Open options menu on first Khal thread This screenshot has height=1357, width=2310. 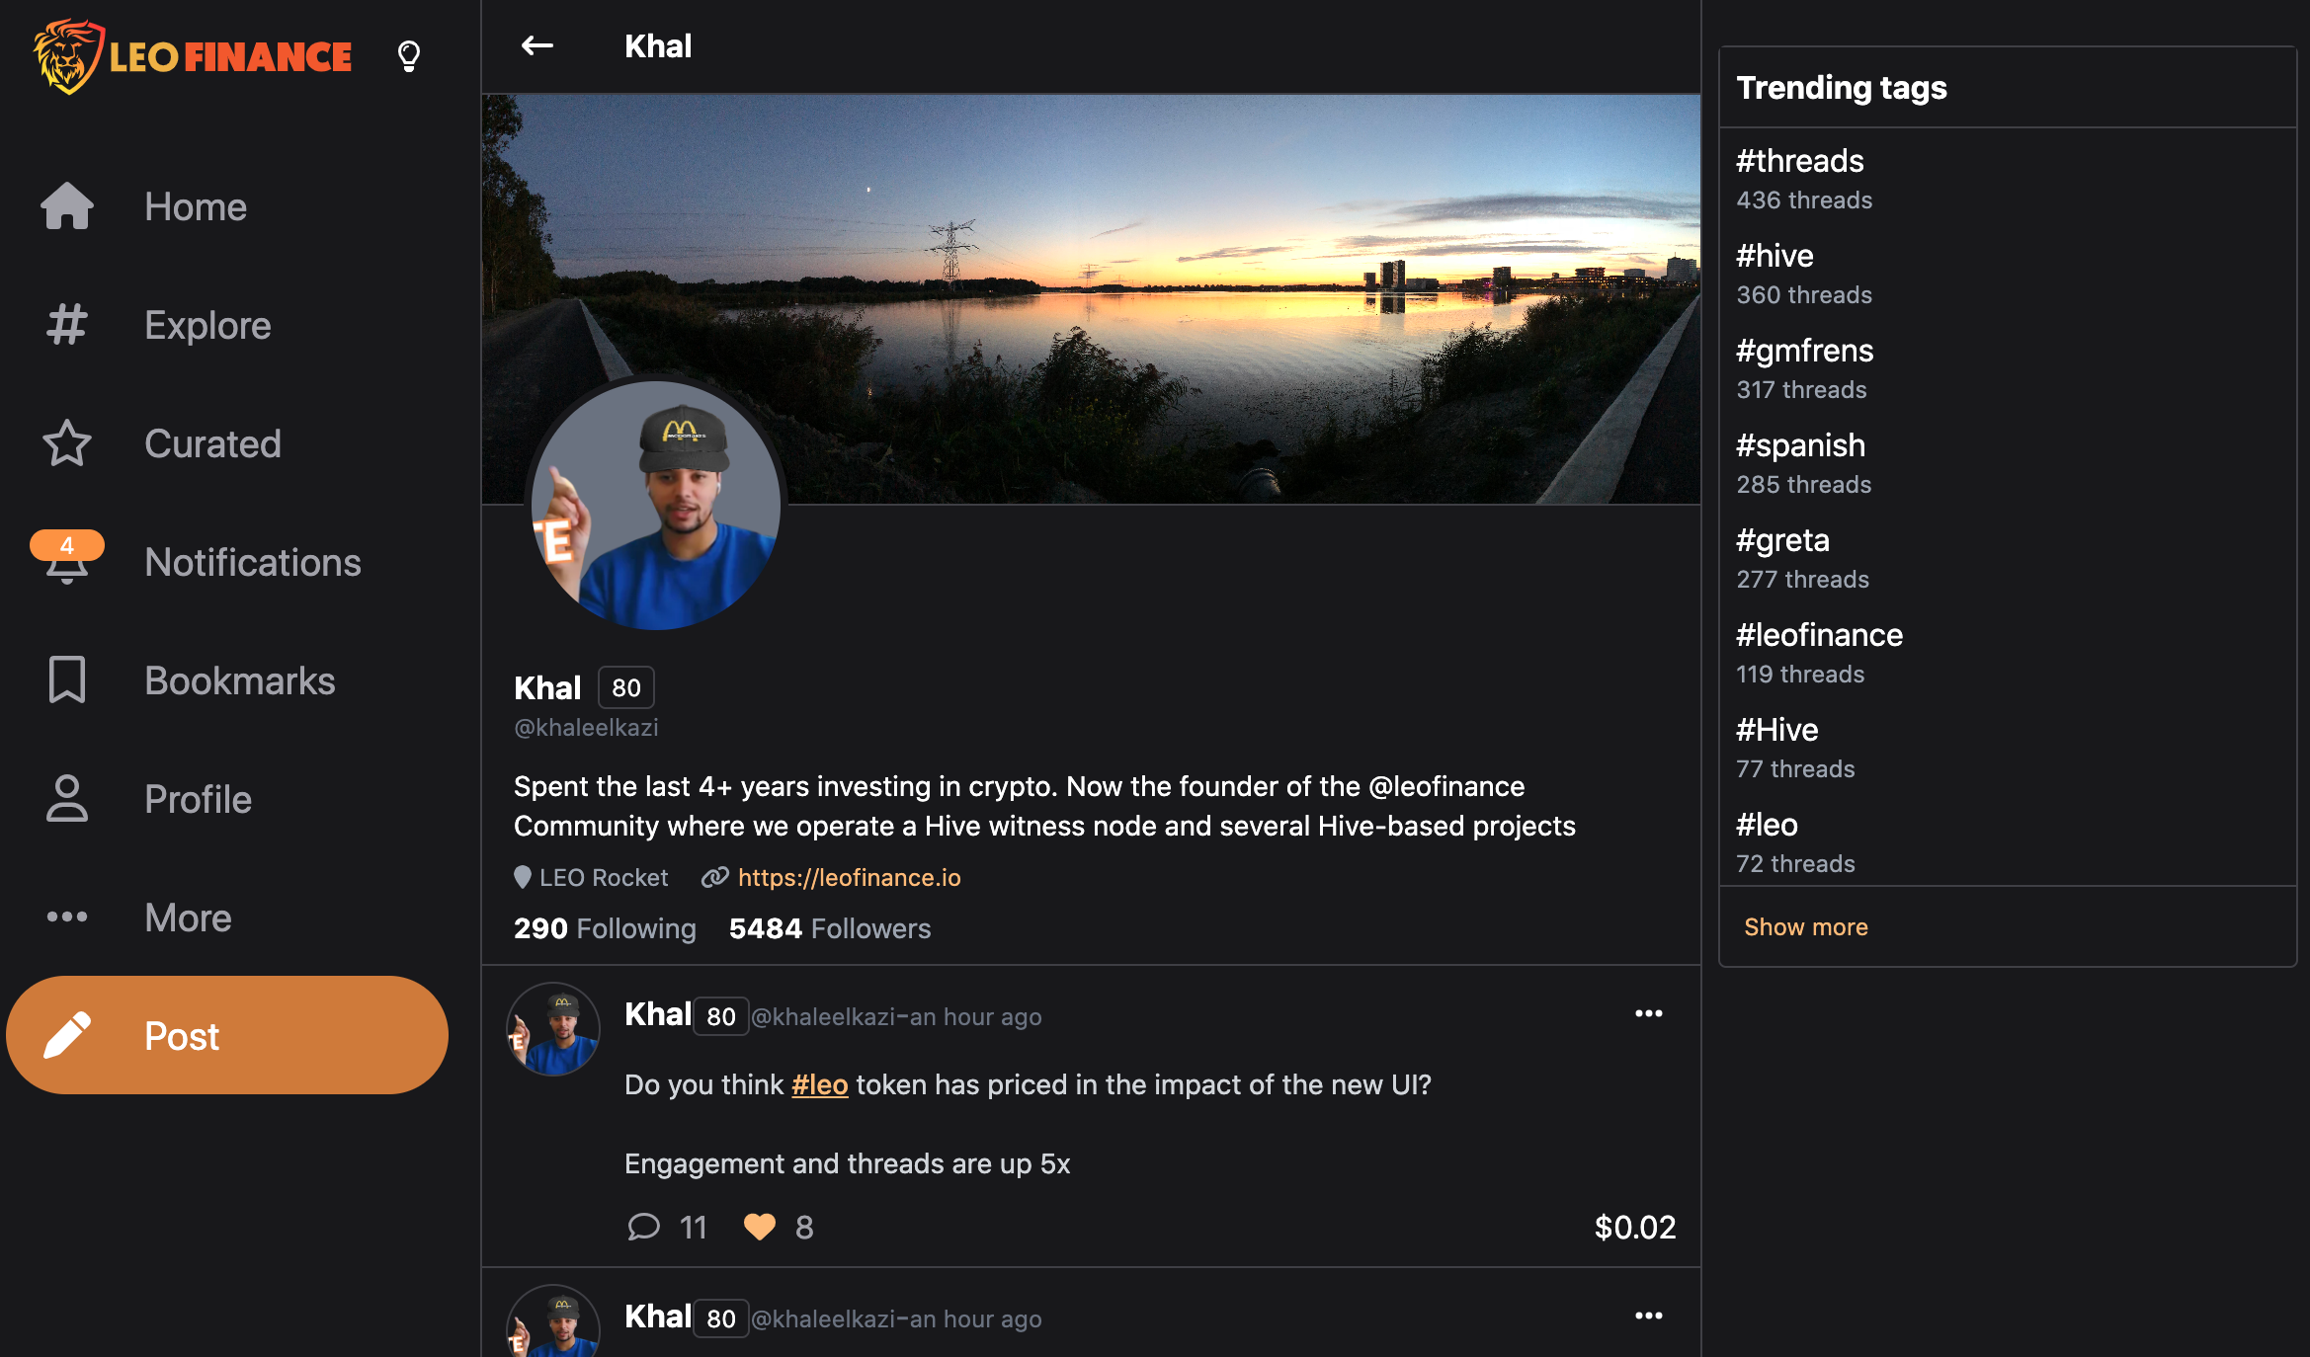(x=1648, y=1013)
